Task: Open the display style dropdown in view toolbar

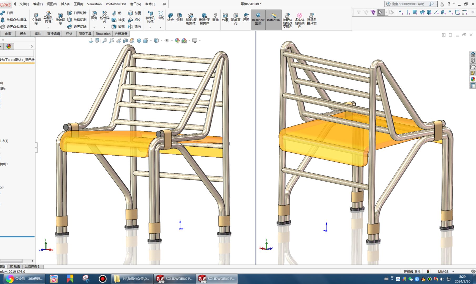Action: [161, 41]
